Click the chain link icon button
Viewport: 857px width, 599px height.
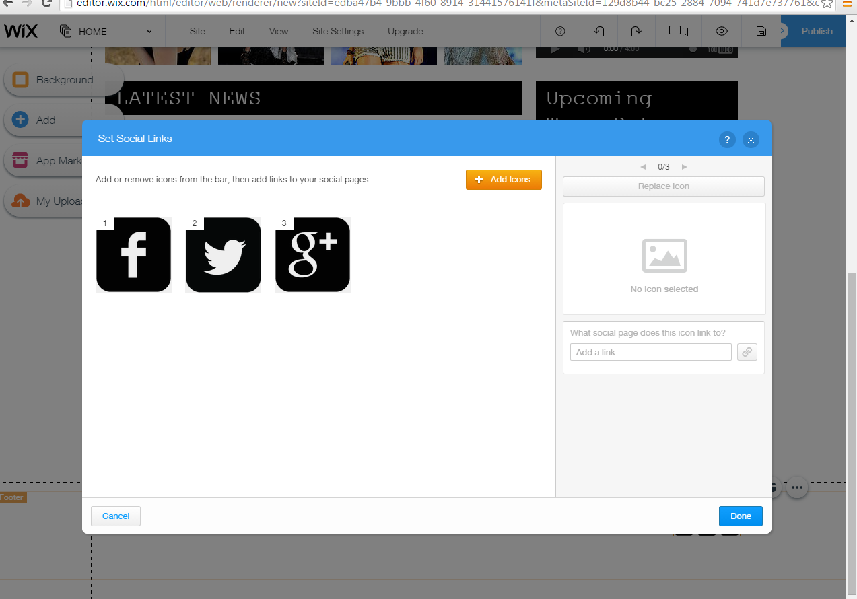(x=747, y=352)
